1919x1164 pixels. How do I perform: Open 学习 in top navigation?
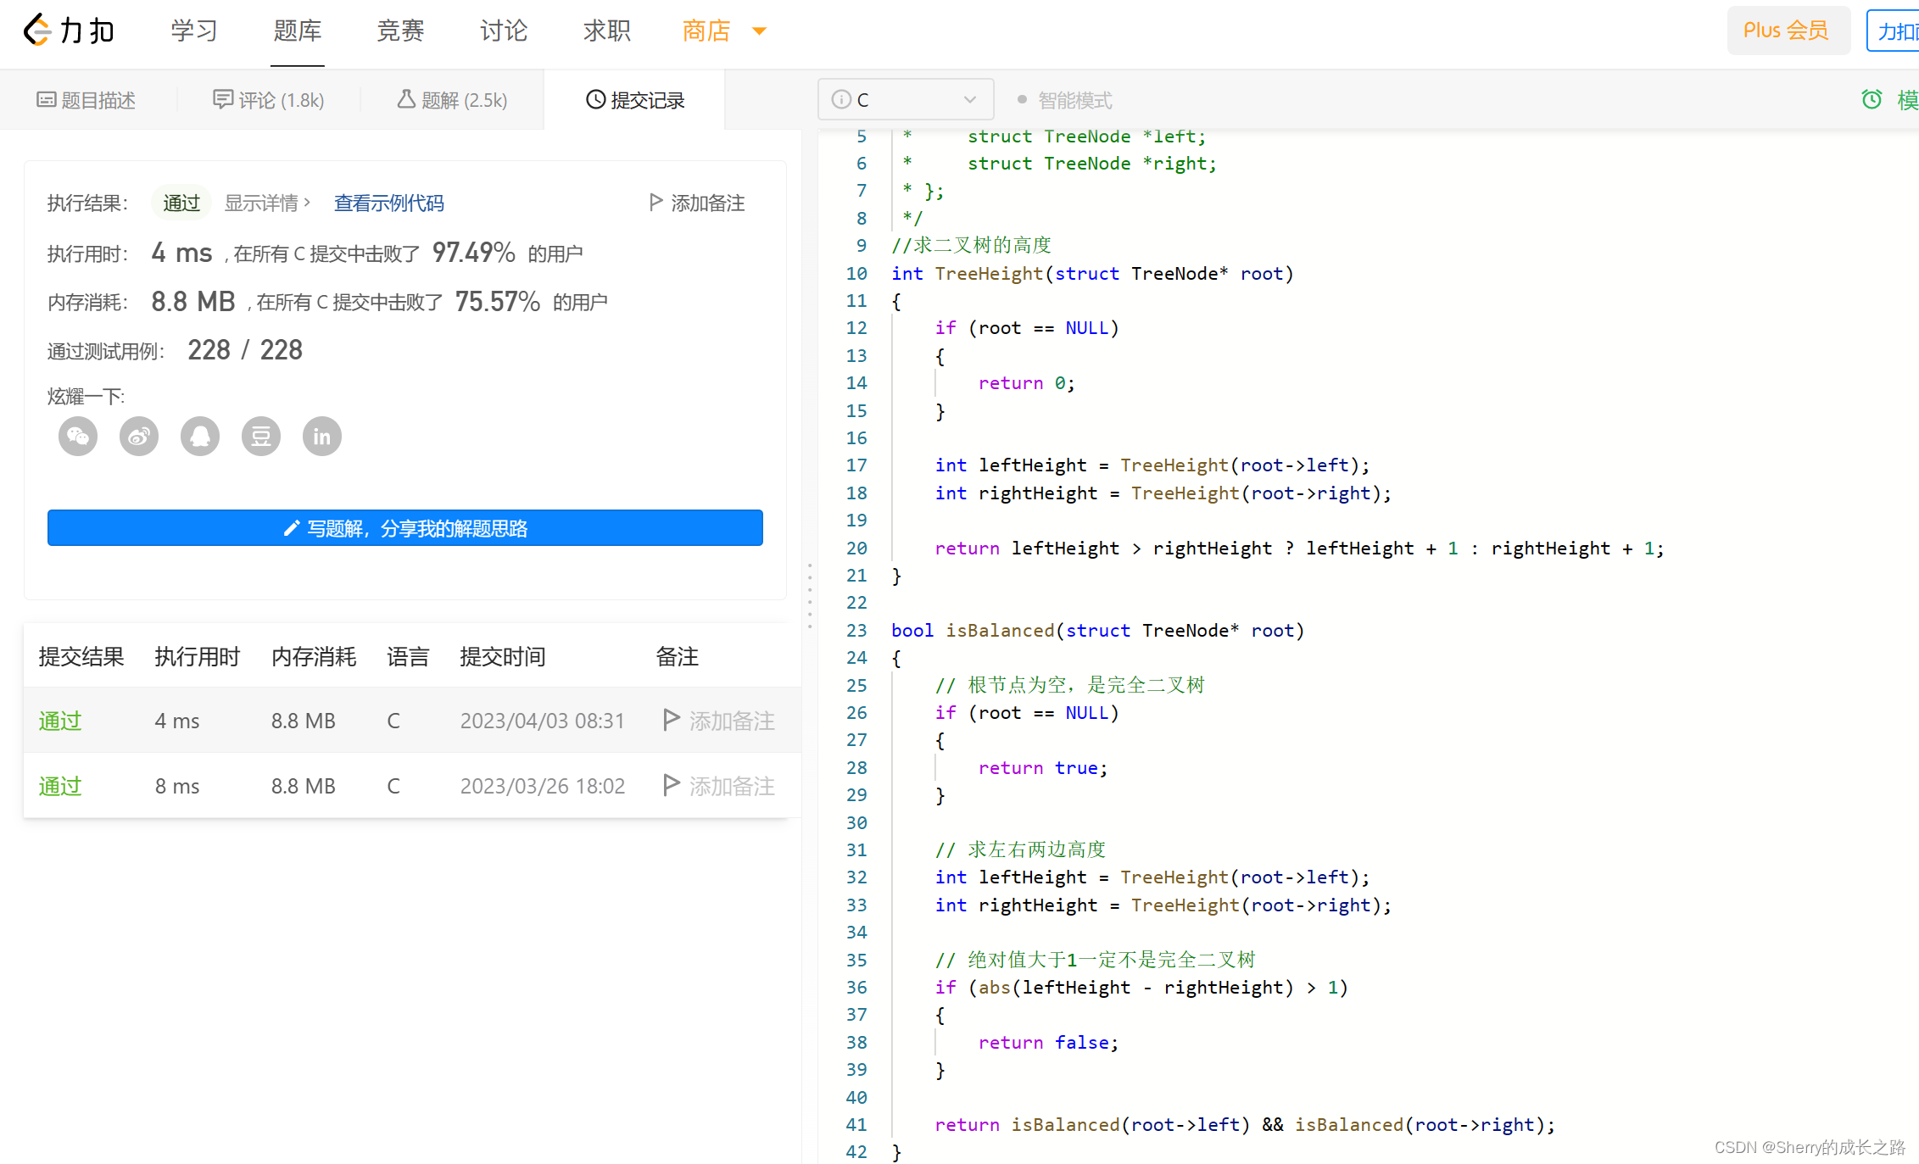point(194,31)
